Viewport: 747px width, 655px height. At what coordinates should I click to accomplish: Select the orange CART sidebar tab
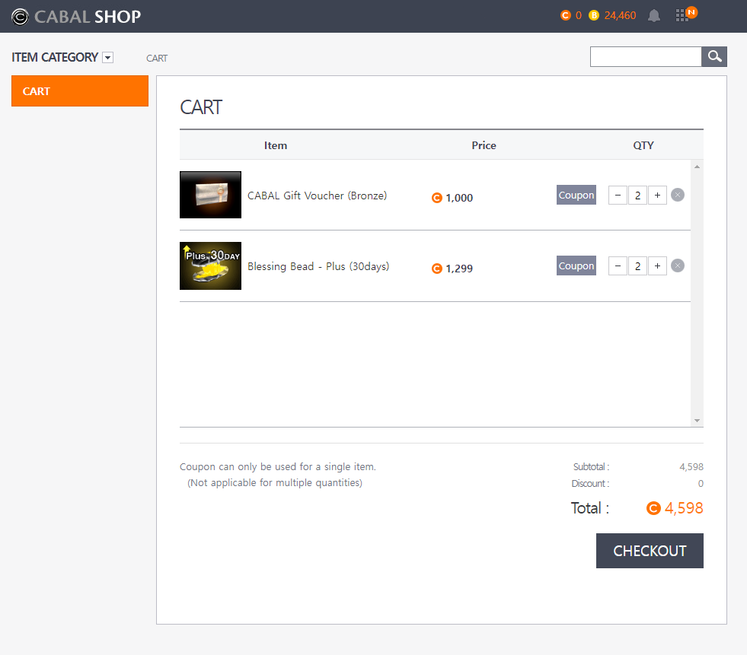pyautogui.click(x=80, y=91)
